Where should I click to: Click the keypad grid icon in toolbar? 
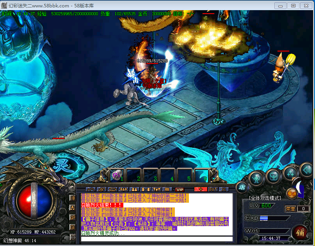[x=167, y=189]
